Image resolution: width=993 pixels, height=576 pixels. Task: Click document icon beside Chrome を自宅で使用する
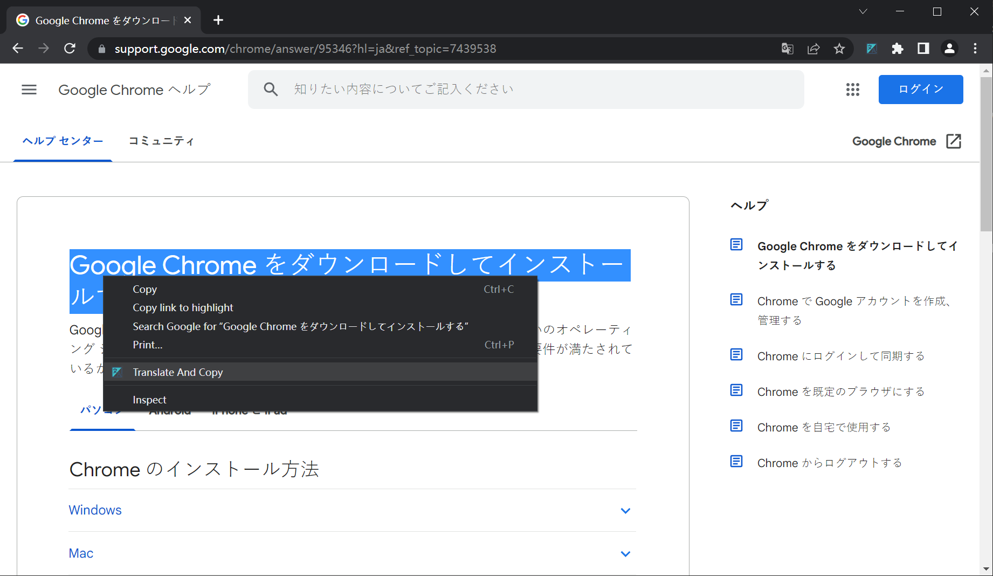pyautogui.click(x=736, y=426)
